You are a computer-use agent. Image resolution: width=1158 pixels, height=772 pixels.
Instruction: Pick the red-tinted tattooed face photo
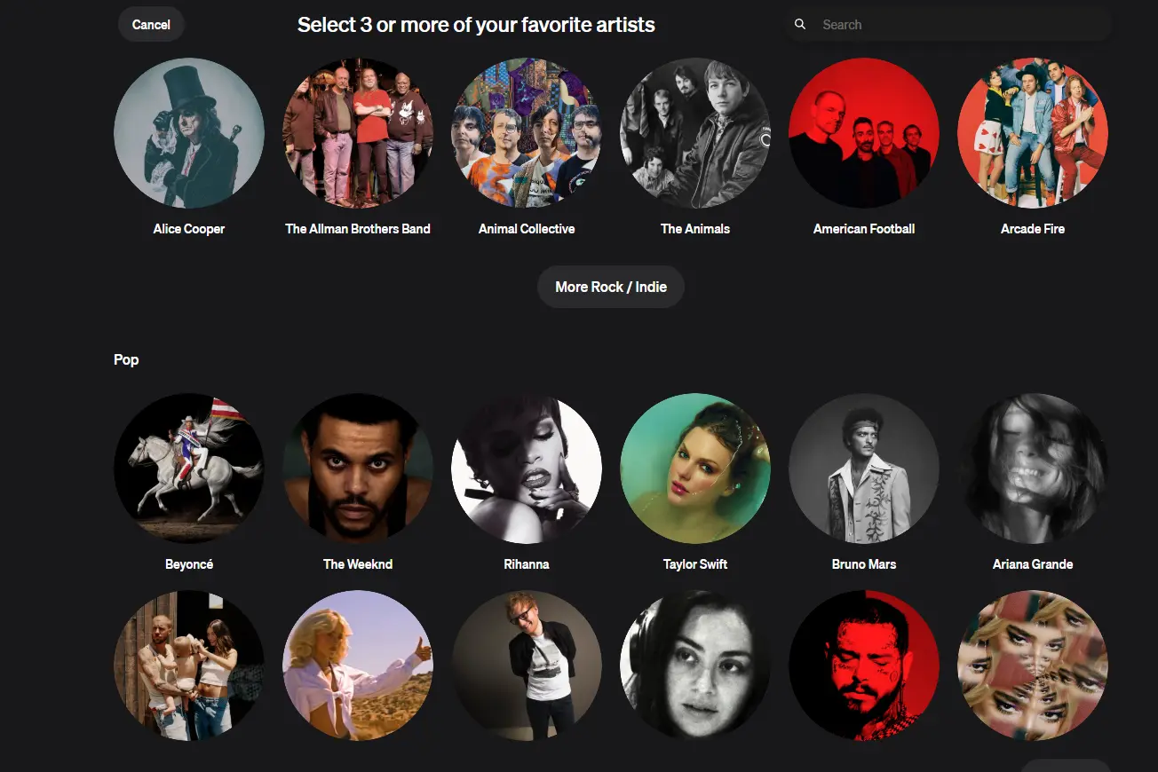coord(864,666)
